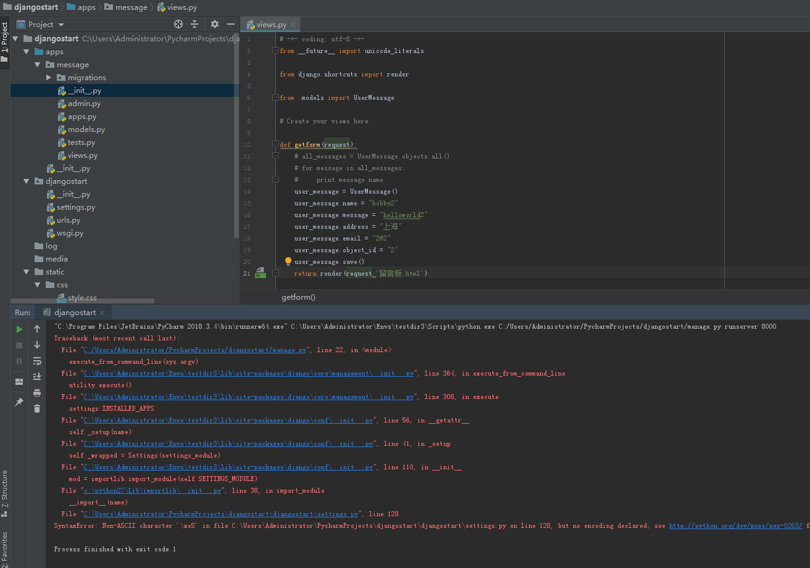The width and height of the screenshot is (810, 568).
Task: Toggle soft-wrap in console output
Action: click(x=37, y=361)
